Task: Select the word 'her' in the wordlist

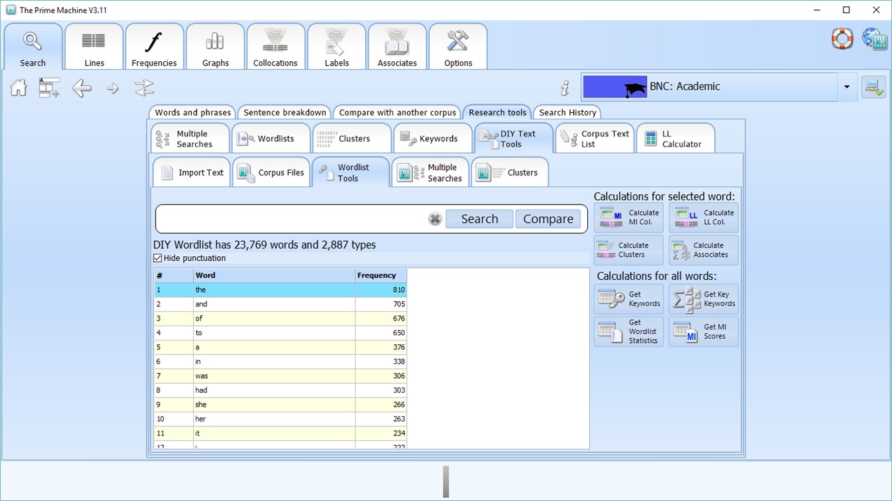Action: (274, 419)
